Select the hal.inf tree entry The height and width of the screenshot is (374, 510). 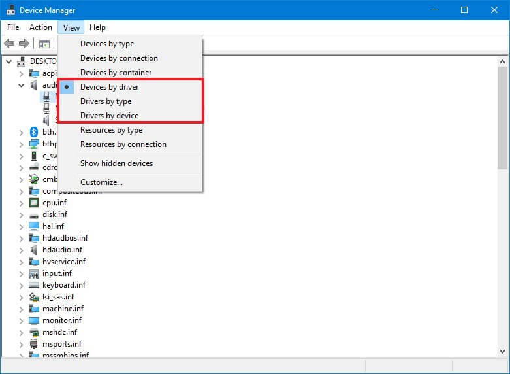(54, 226)
